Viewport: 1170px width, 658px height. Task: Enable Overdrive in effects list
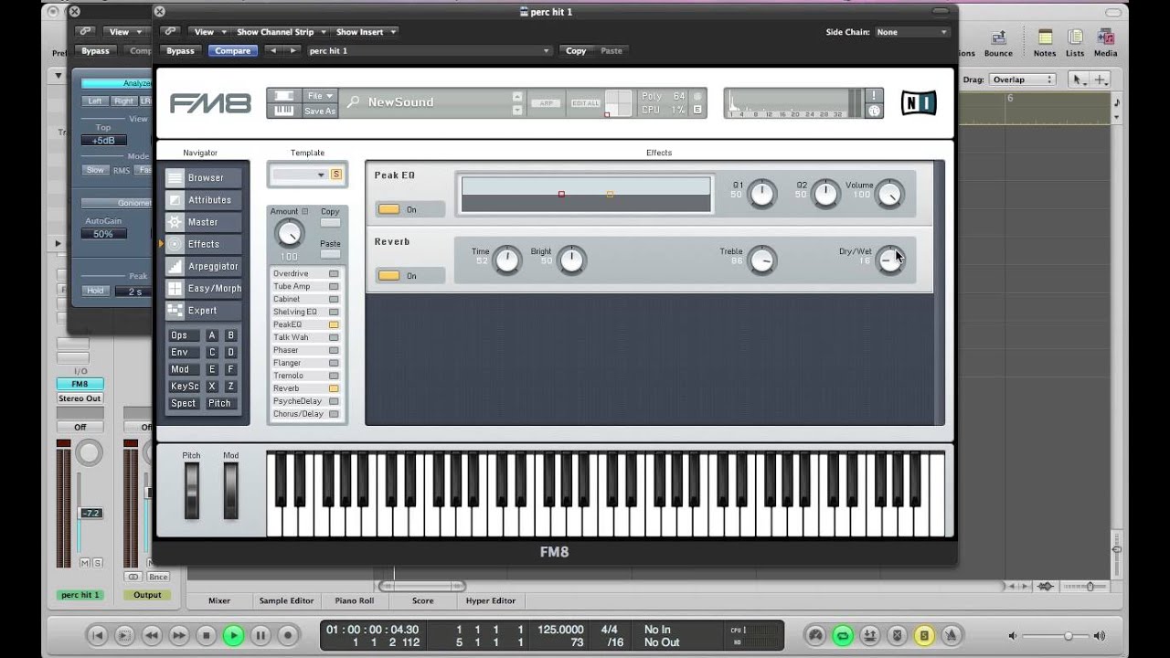point(334,273)
